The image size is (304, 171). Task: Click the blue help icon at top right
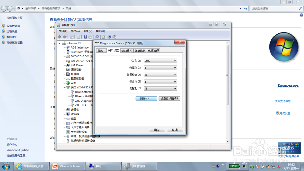302,15
